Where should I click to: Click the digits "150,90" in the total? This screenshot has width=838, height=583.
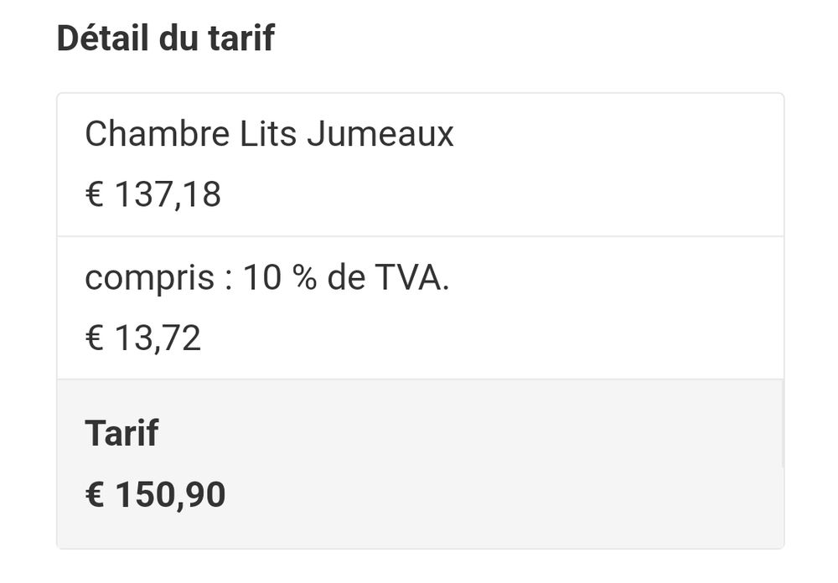click(170, 495)
